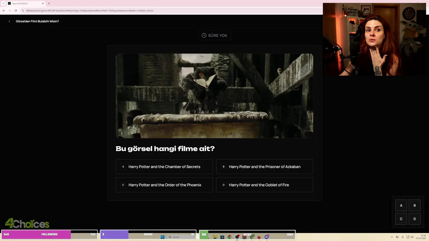Click the FOLLOWERS progress bar

pos(49,234)
